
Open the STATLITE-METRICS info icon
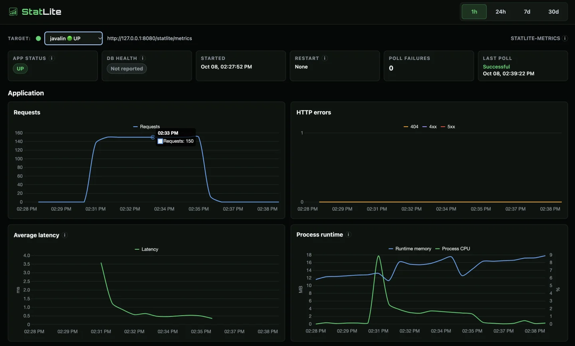565,38
